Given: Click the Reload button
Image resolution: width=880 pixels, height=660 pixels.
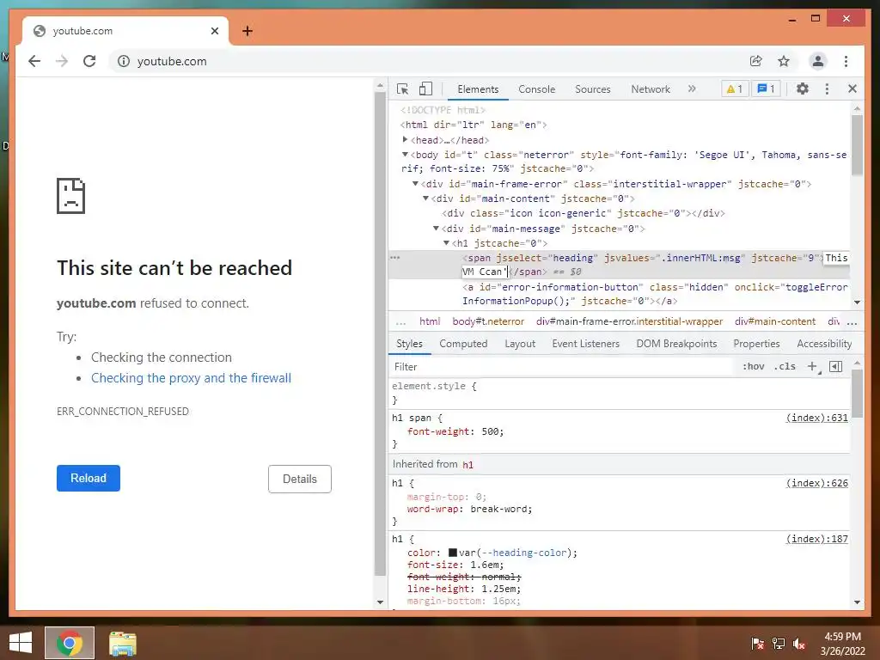Looking at the screenshot, I should point(89,478).
